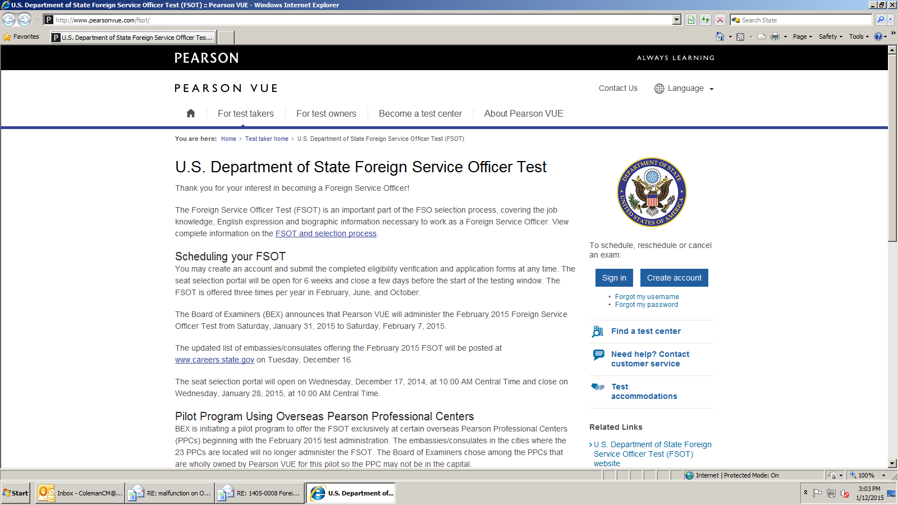
Task: Follow the FSOT and selection process link
Action: [326, 233]
